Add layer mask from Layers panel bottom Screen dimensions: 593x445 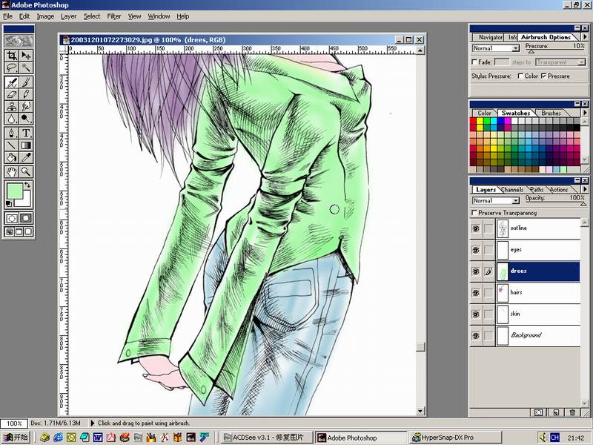pos(539,412)
